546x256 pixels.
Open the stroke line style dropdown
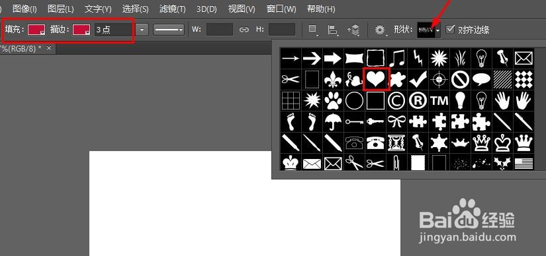click(x=169, y=30)
